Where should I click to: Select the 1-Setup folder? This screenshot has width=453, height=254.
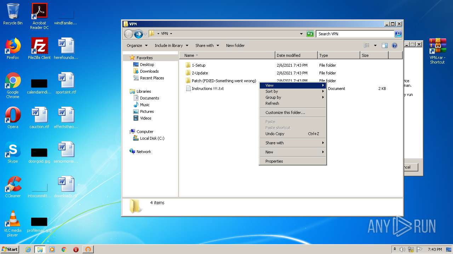pyautogui.click(x=195, y=65)
